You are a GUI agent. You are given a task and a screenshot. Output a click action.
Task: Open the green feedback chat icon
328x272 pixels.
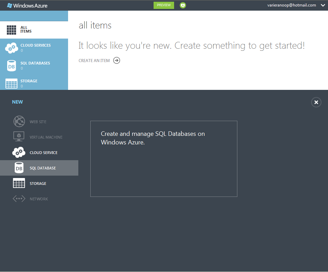tap(183, 5)
